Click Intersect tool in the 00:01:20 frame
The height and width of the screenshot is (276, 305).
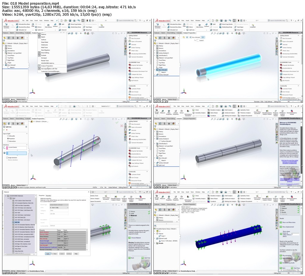click(x=214, y=30)
